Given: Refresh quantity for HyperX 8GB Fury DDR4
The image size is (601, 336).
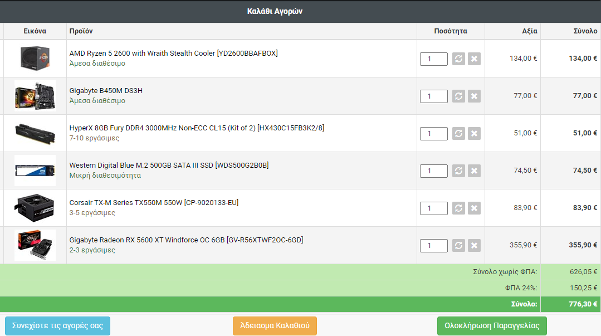Looking at the screenshot, I should click(458, 134).
